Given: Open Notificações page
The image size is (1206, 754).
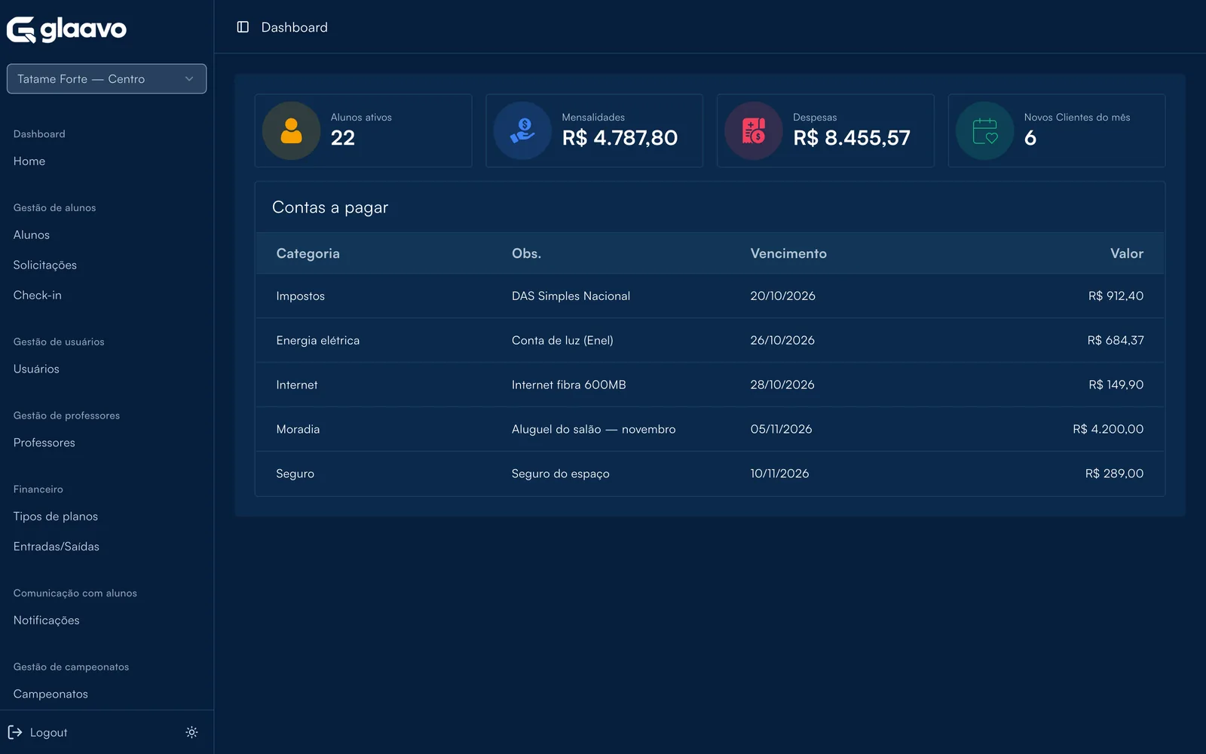Looking at the screenshot, I should click(47, 621).
